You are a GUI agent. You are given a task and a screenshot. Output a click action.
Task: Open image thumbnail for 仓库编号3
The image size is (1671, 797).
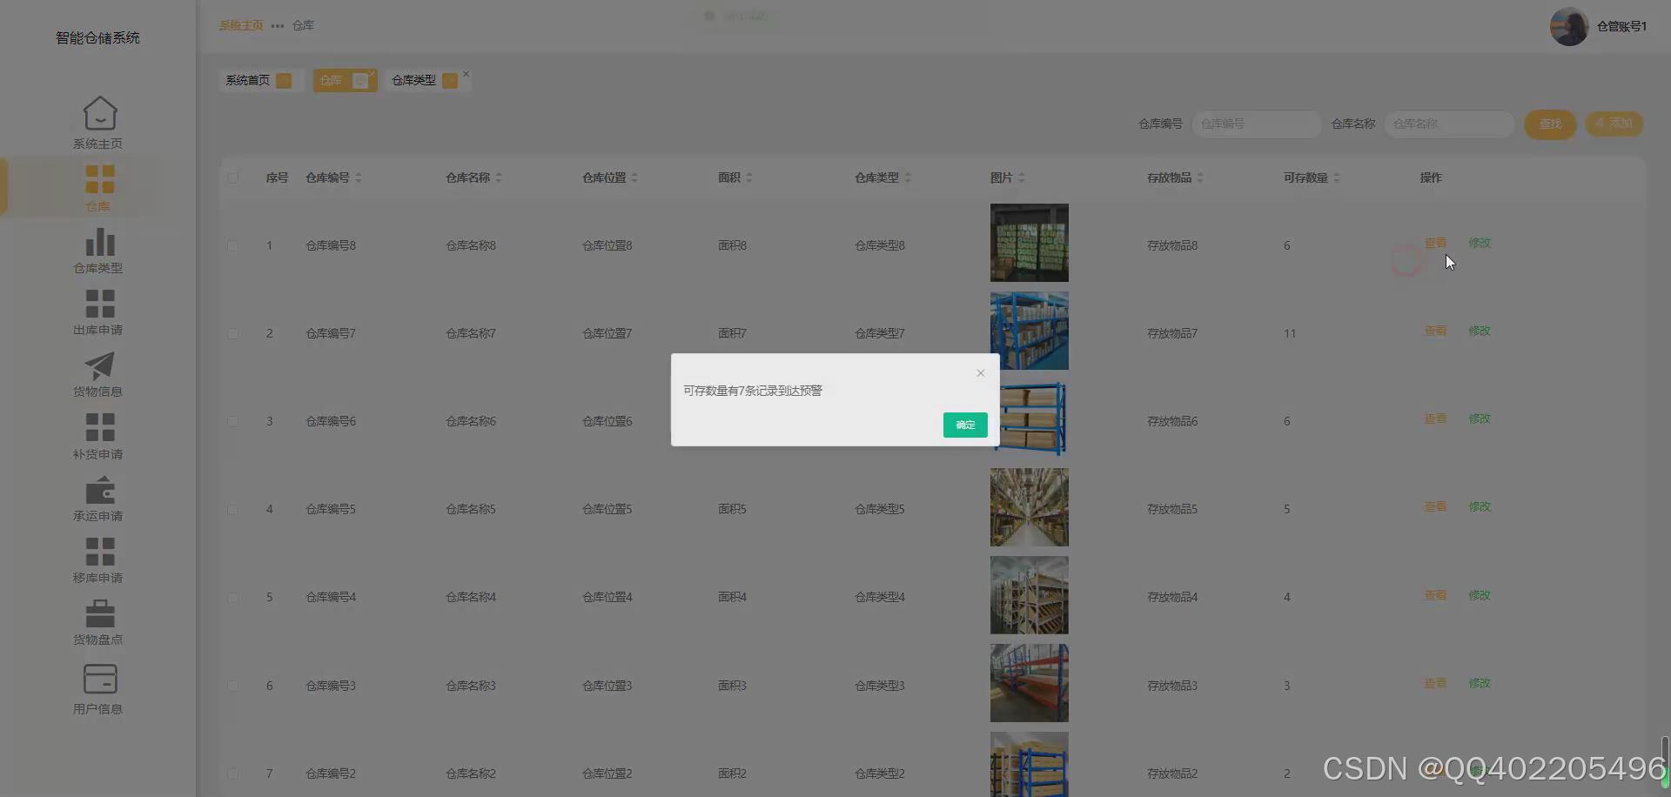pos(1029,683)
